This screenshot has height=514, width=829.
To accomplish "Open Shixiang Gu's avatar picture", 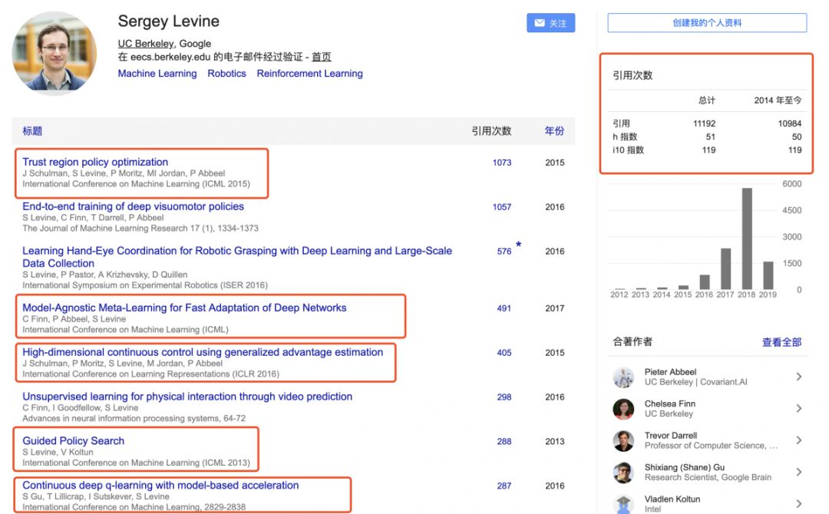I will point(623,473).
